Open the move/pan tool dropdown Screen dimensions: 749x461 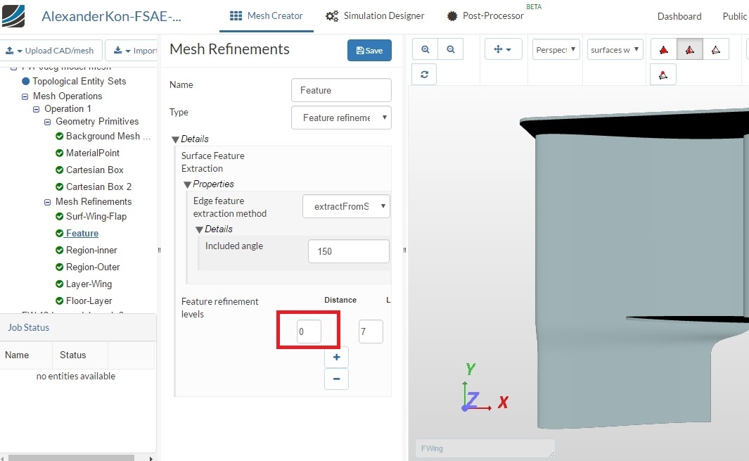[x=503, y=50]
